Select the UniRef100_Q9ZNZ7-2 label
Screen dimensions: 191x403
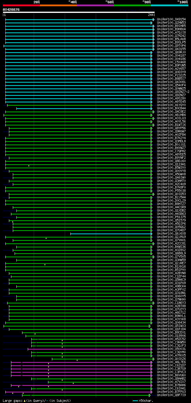173,92
